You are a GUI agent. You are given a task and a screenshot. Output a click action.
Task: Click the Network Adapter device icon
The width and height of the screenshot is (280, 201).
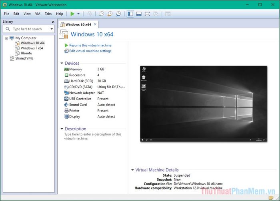pos(66,93)
